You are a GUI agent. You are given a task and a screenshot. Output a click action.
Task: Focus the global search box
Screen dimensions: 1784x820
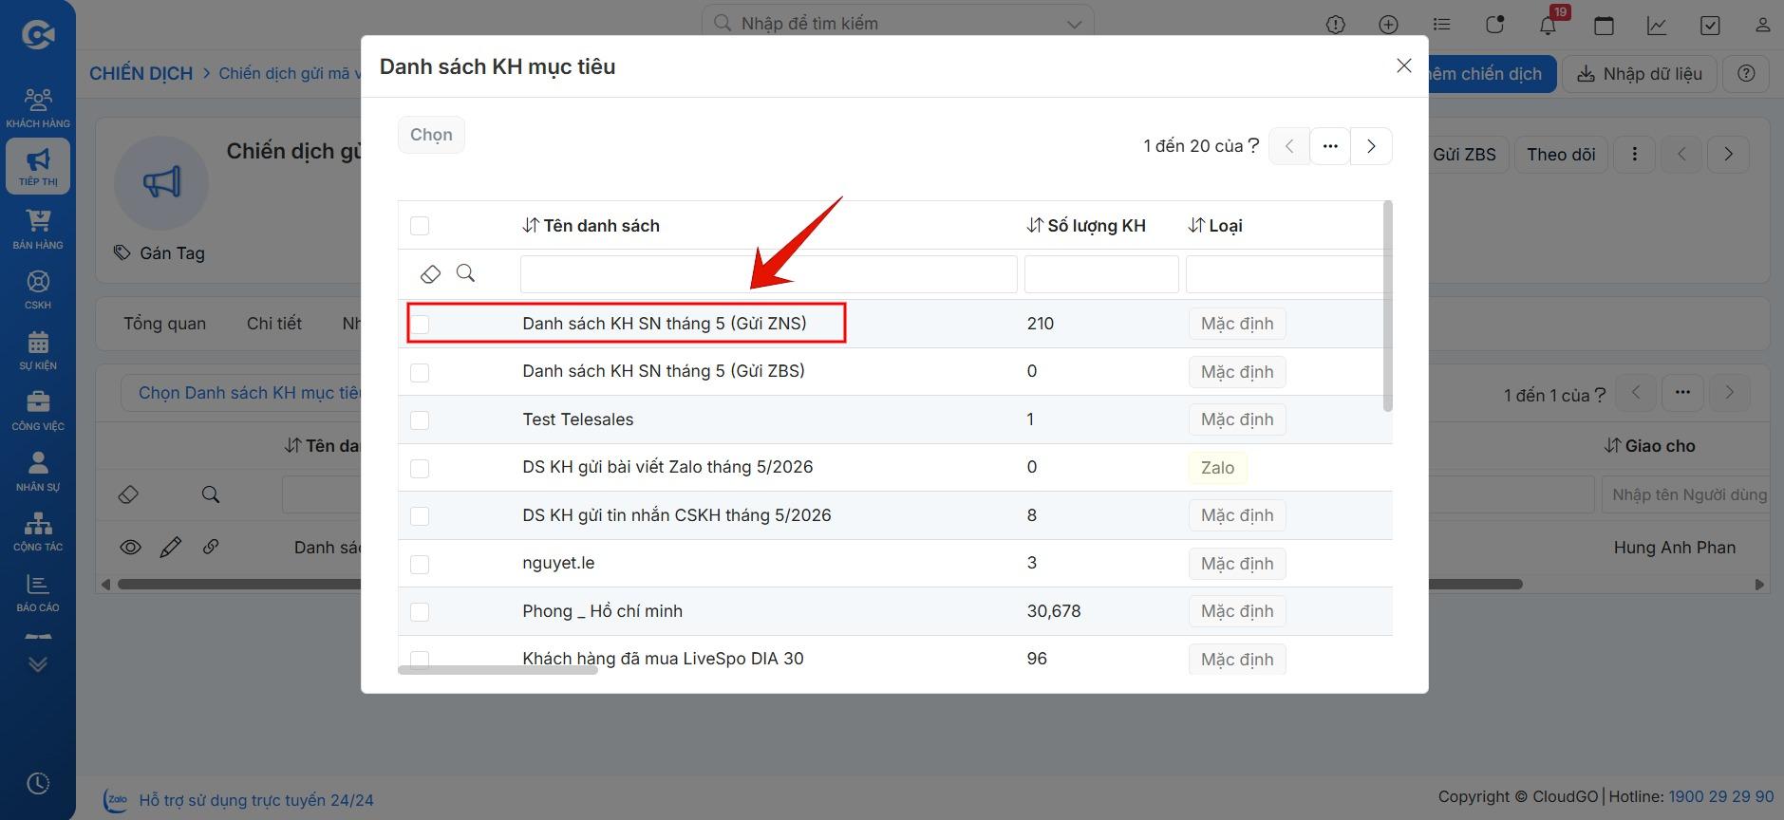click(897, 24)
